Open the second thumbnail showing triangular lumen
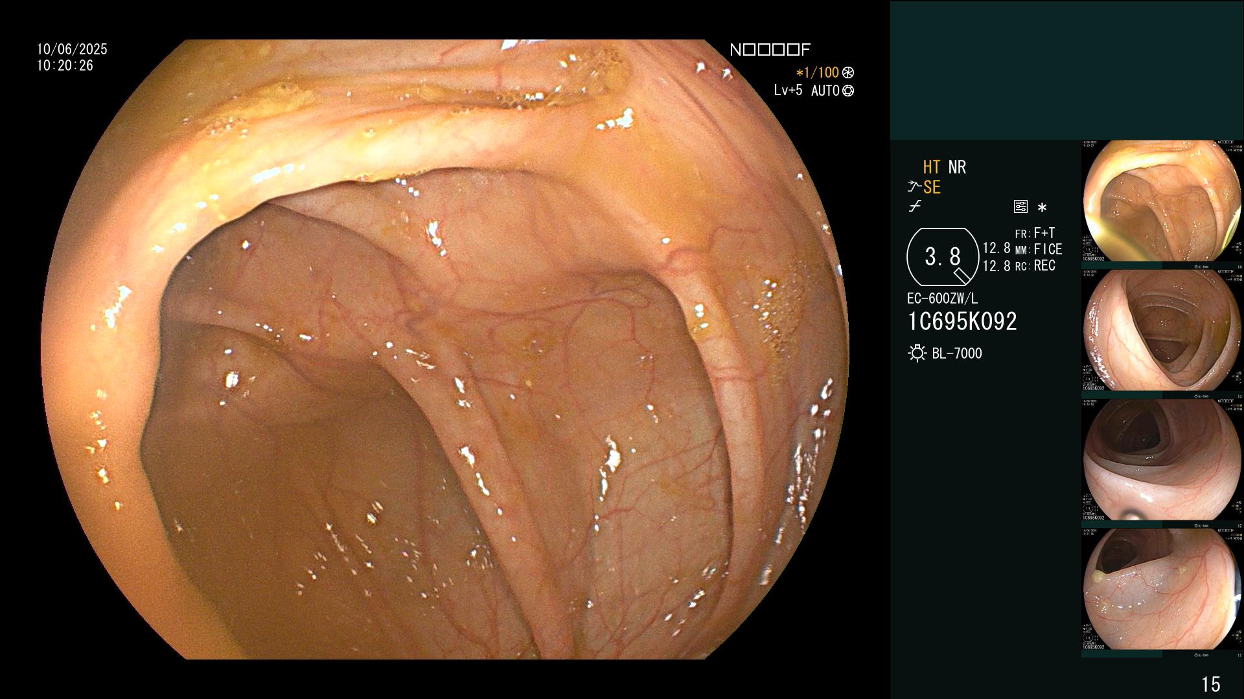Screen dimensions: 1244x699 tap(1162, 330)
